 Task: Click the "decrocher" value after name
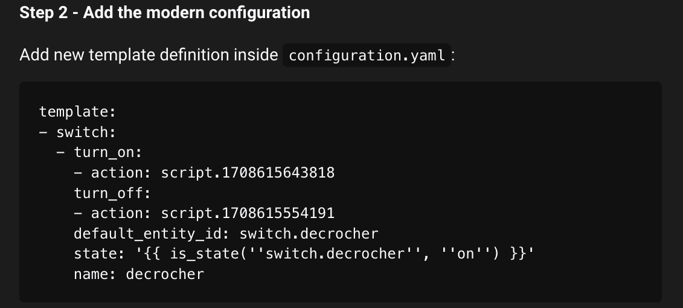[165, 274]
